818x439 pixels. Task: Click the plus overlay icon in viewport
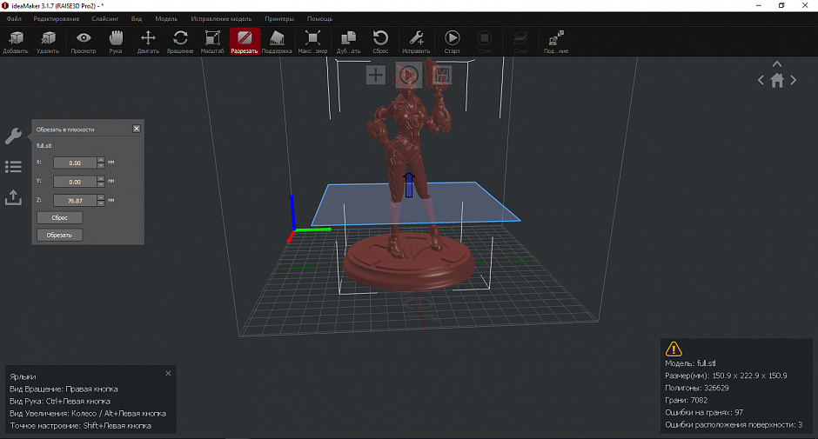coord(376,75)
